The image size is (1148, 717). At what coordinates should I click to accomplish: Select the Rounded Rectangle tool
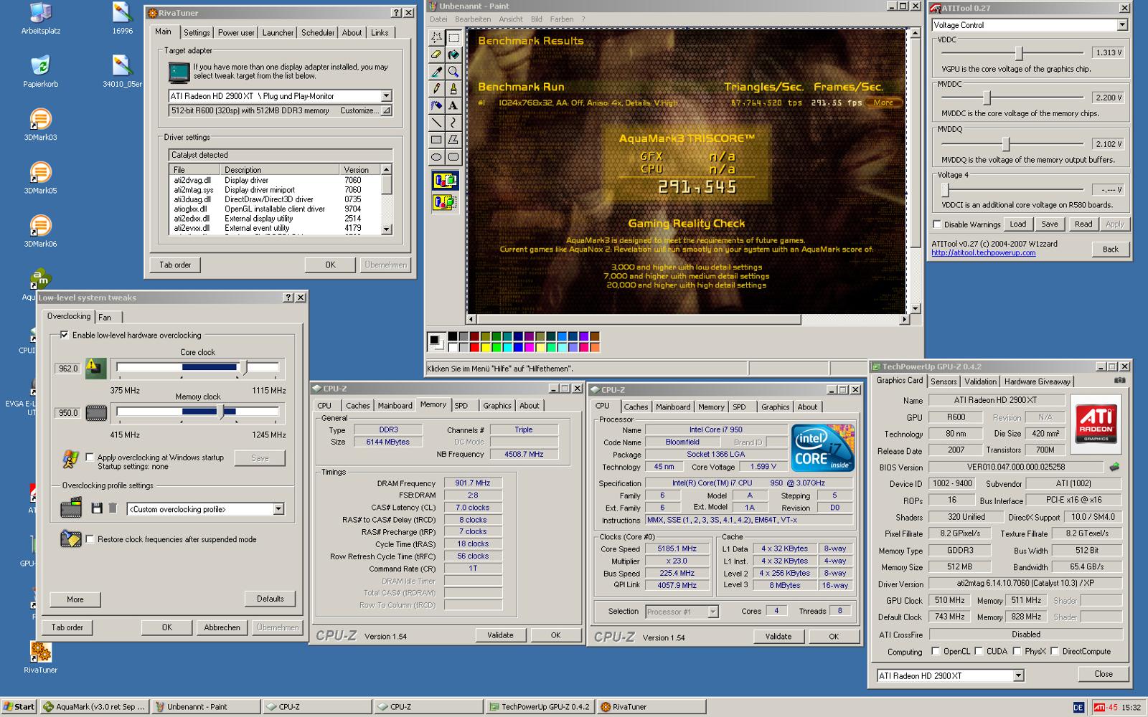(453, 158)
